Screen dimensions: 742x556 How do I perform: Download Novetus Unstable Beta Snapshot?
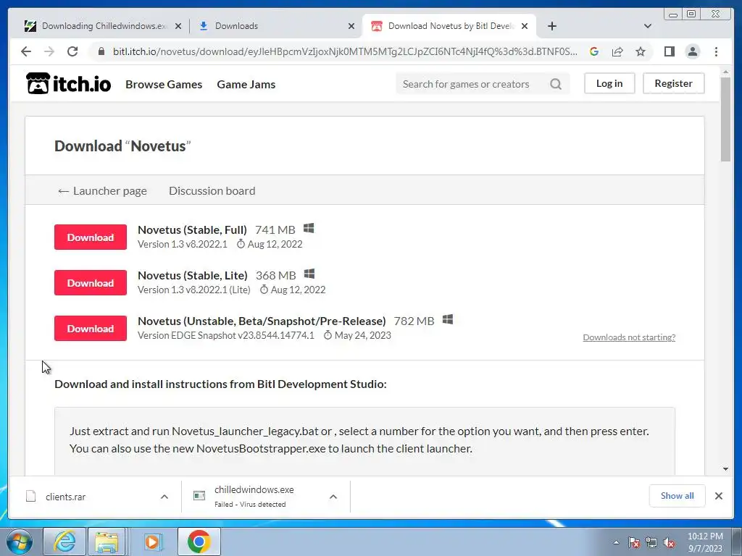coord(91,328)
